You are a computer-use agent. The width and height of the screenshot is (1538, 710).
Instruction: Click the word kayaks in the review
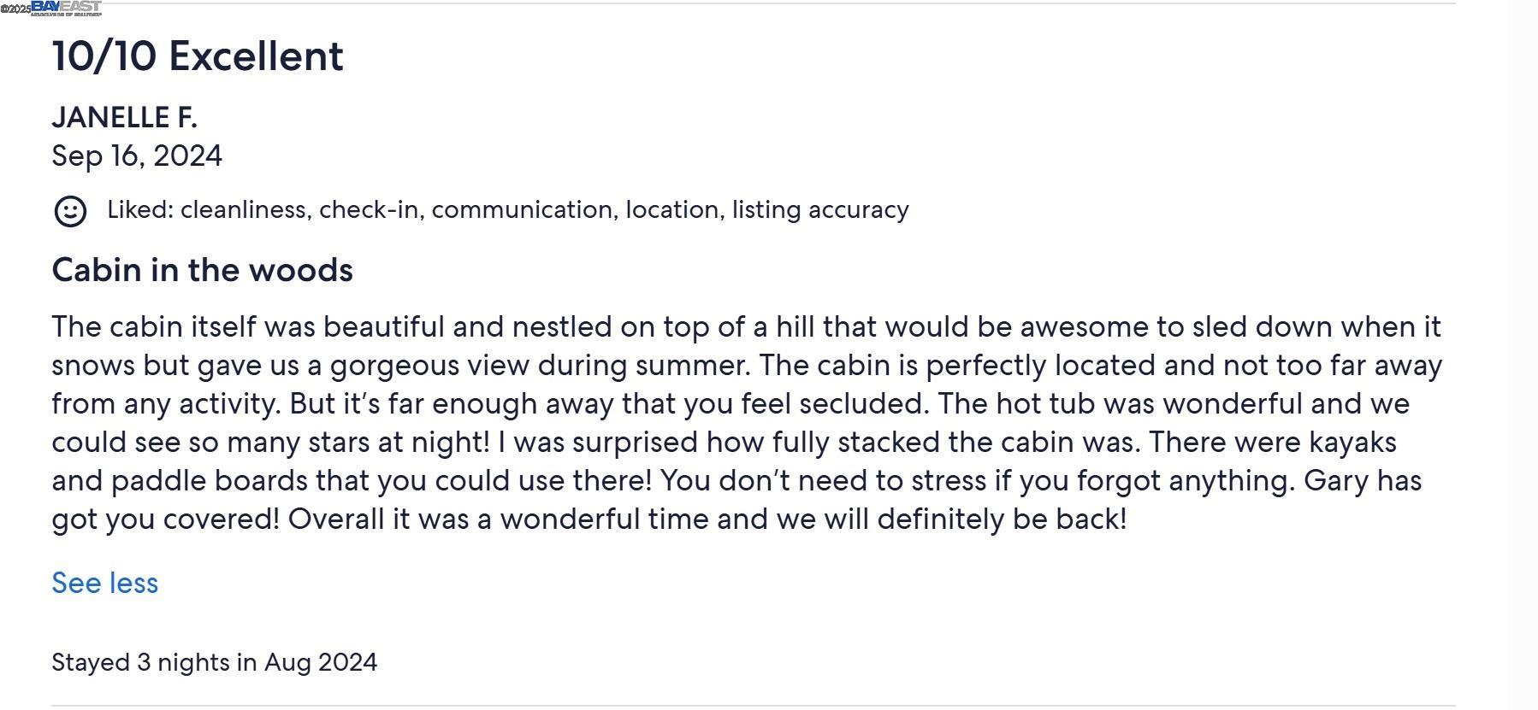[1352, 442]
